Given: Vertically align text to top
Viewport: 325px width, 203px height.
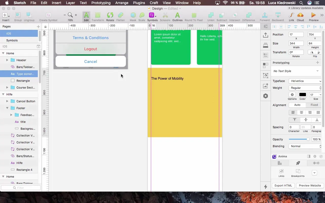Looking at the screenshot, I should (295, 120).
